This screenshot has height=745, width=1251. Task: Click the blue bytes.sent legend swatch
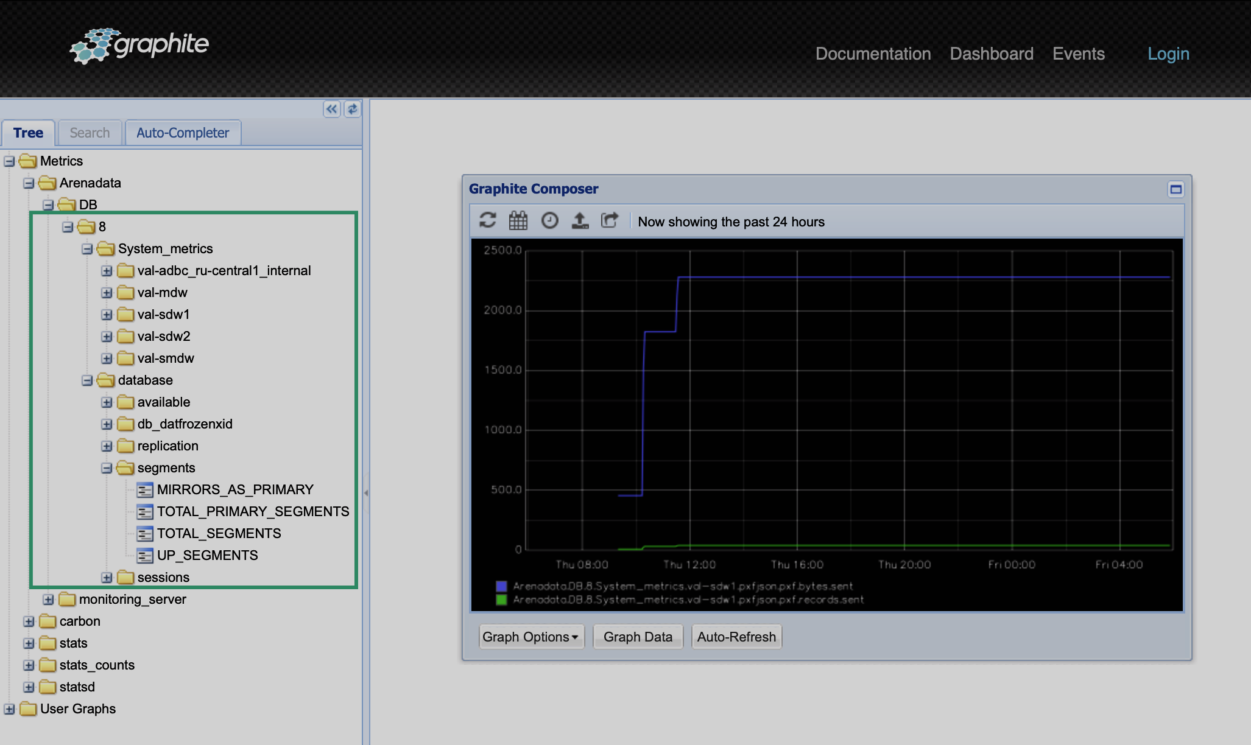coord(501,586)
